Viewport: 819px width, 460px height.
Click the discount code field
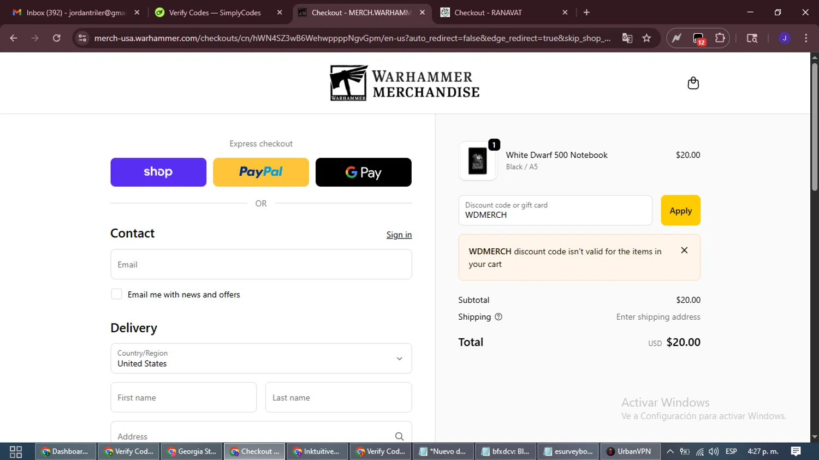[555, 211]
